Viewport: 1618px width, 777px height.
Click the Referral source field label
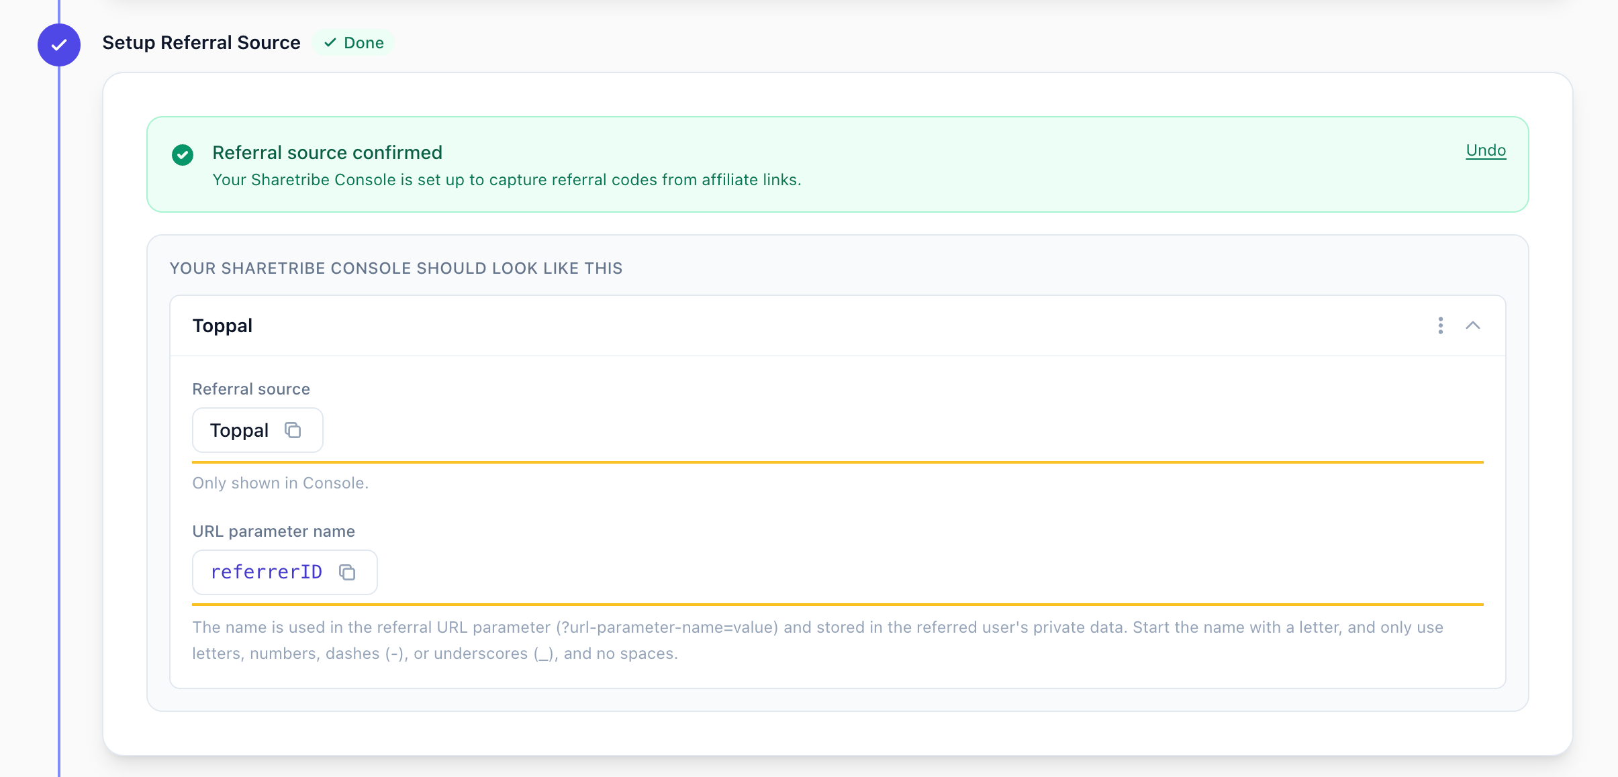[251, 389]
